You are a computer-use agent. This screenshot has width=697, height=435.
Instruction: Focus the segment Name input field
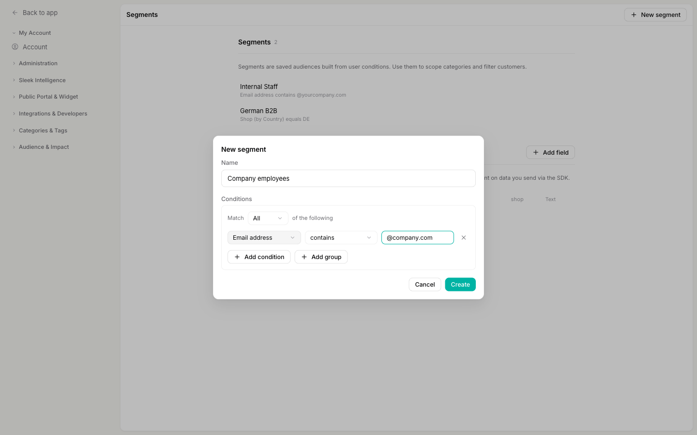coord(348,178)
